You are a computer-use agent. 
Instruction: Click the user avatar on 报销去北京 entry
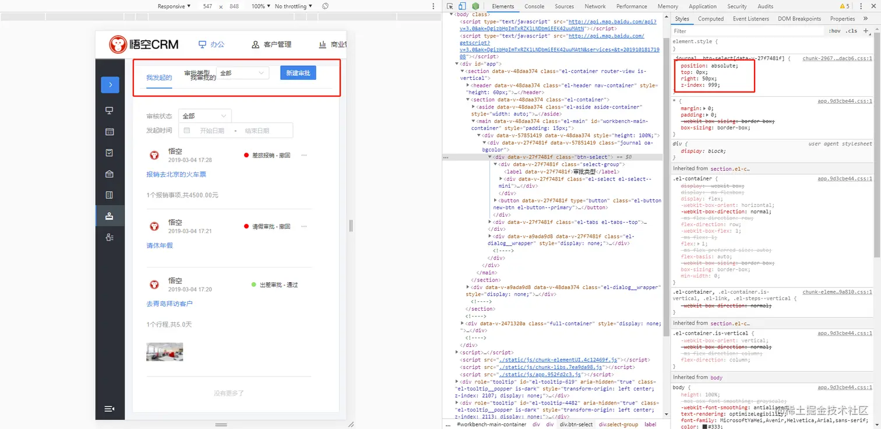(x=154, y=155)
